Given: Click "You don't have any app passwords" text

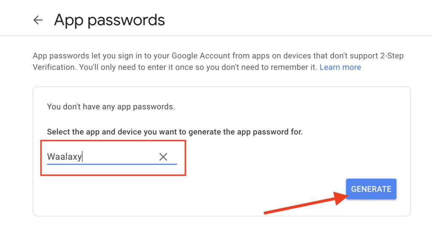Looking at the screenshot, I should tap(111, 107).
